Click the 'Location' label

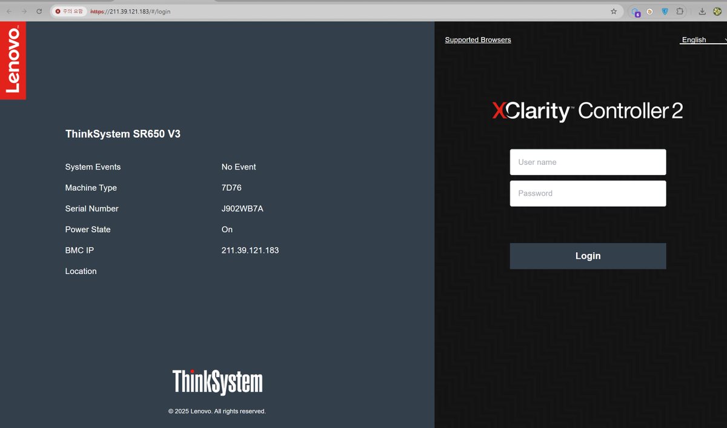click(81, 271)
